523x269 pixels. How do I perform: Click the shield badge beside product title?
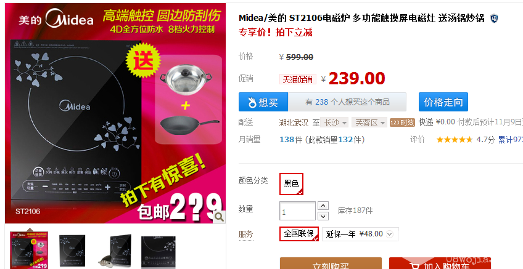(x=494, y=18)
